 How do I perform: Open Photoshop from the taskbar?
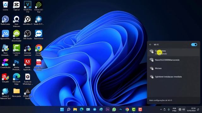pyautogui.click(x=121, y=110)
